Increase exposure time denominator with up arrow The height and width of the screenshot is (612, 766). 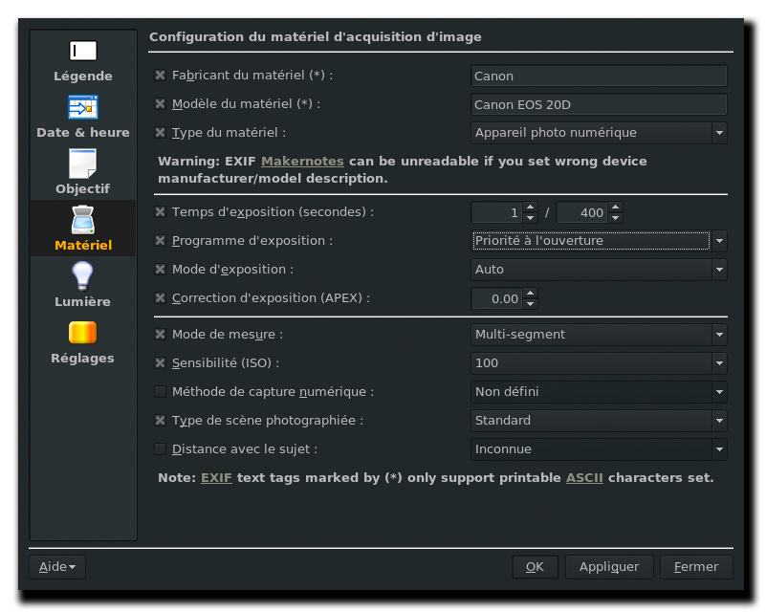click(x=616, y=208)
